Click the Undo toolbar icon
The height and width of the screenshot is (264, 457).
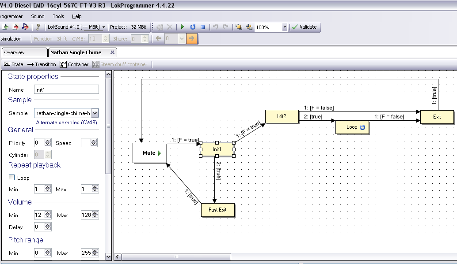(216, 27)
